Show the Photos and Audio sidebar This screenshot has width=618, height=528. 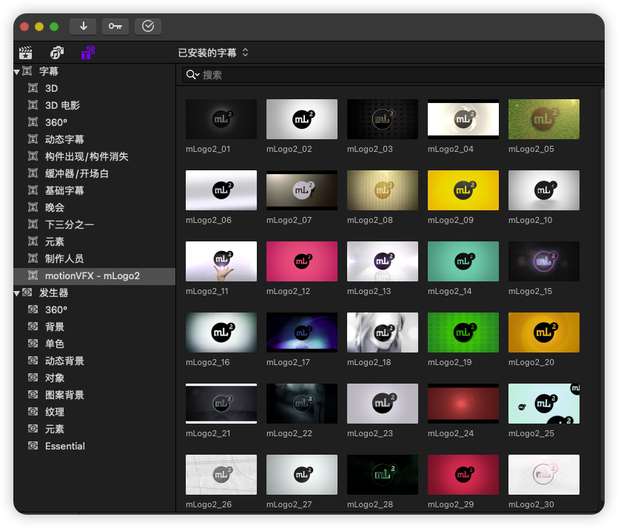(57, 53)
